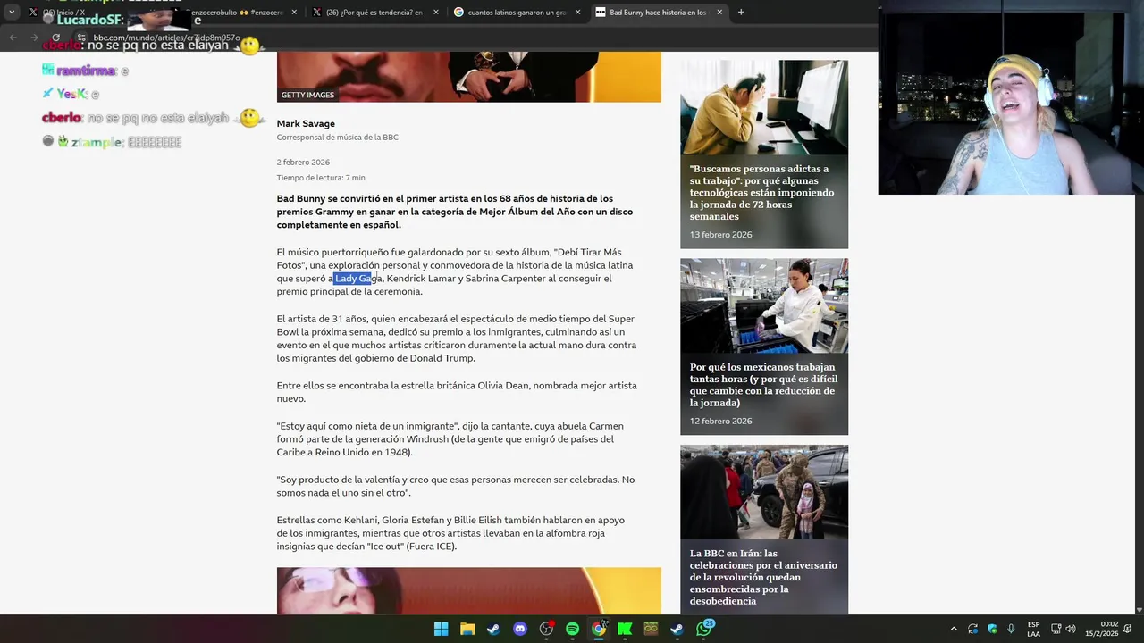Click the 'GETTY IMAGES' photo credit label
Image resolution: width=1144 pixels, height=643 pixels.
307,95
